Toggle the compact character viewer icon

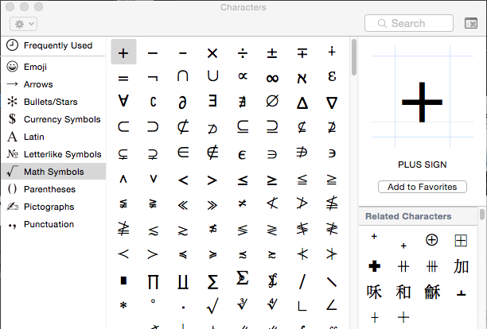[471, 23]
